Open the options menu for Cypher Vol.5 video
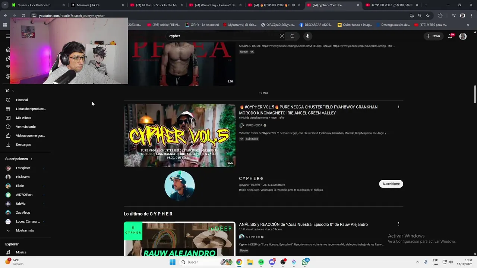 [398, 106]
